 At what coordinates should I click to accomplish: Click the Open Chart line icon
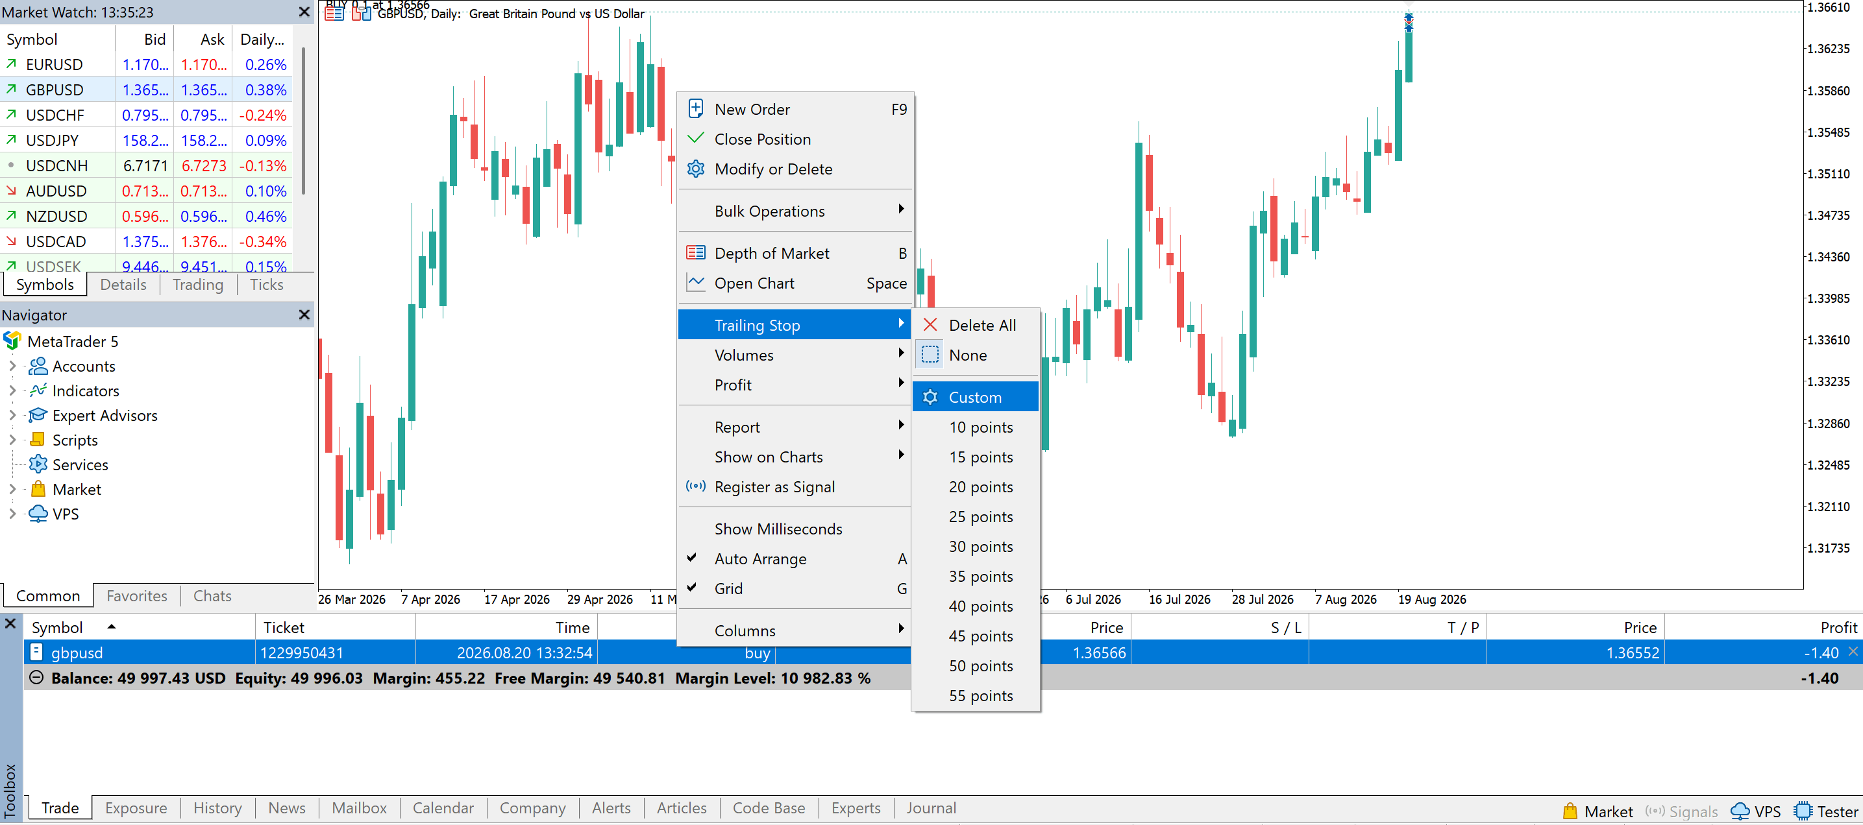pos(695,283)
